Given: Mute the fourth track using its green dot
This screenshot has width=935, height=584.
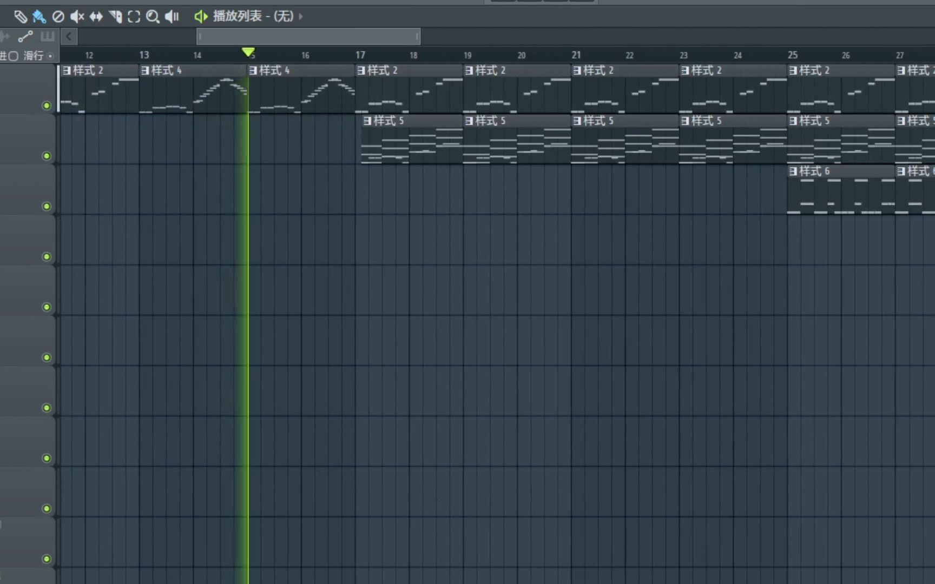Looking at the screenshot, I should click(47, 256).
